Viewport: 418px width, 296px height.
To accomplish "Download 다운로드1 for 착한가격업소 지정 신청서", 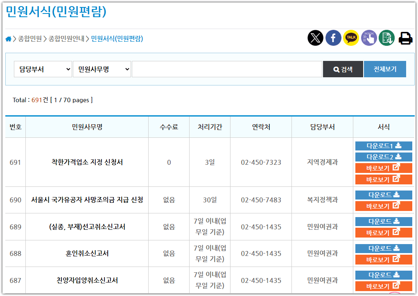I will 383,146.
